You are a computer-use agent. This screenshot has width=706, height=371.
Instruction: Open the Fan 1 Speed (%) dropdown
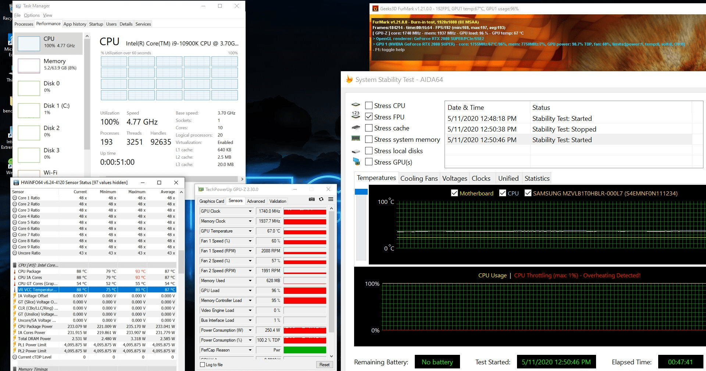click(250, 241)
